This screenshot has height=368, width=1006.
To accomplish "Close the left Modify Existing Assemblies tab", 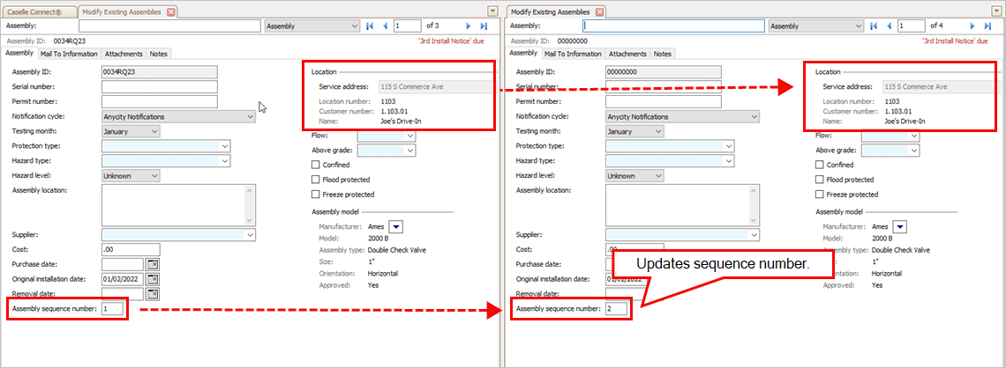I will coord(171,11).
